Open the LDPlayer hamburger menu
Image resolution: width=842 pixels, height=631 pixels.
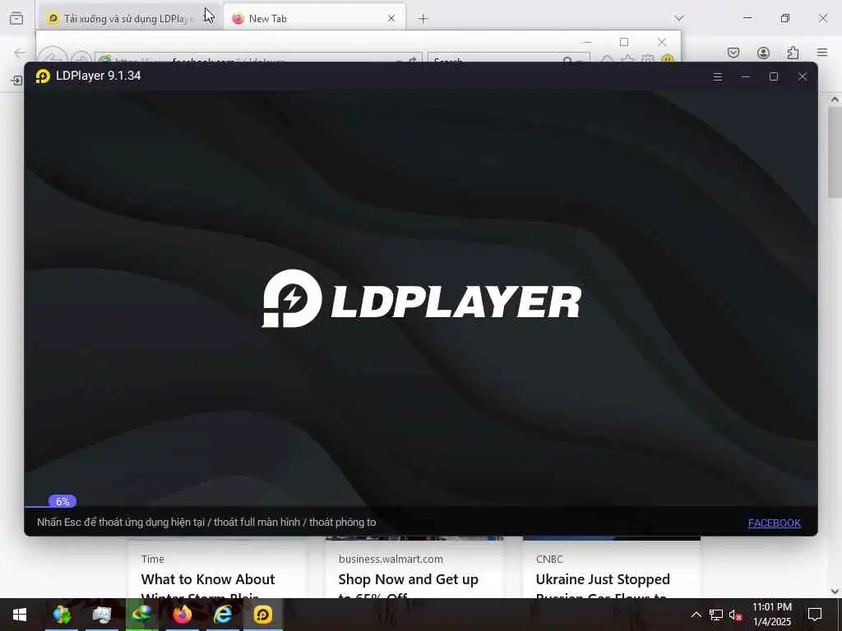[717, 76]
